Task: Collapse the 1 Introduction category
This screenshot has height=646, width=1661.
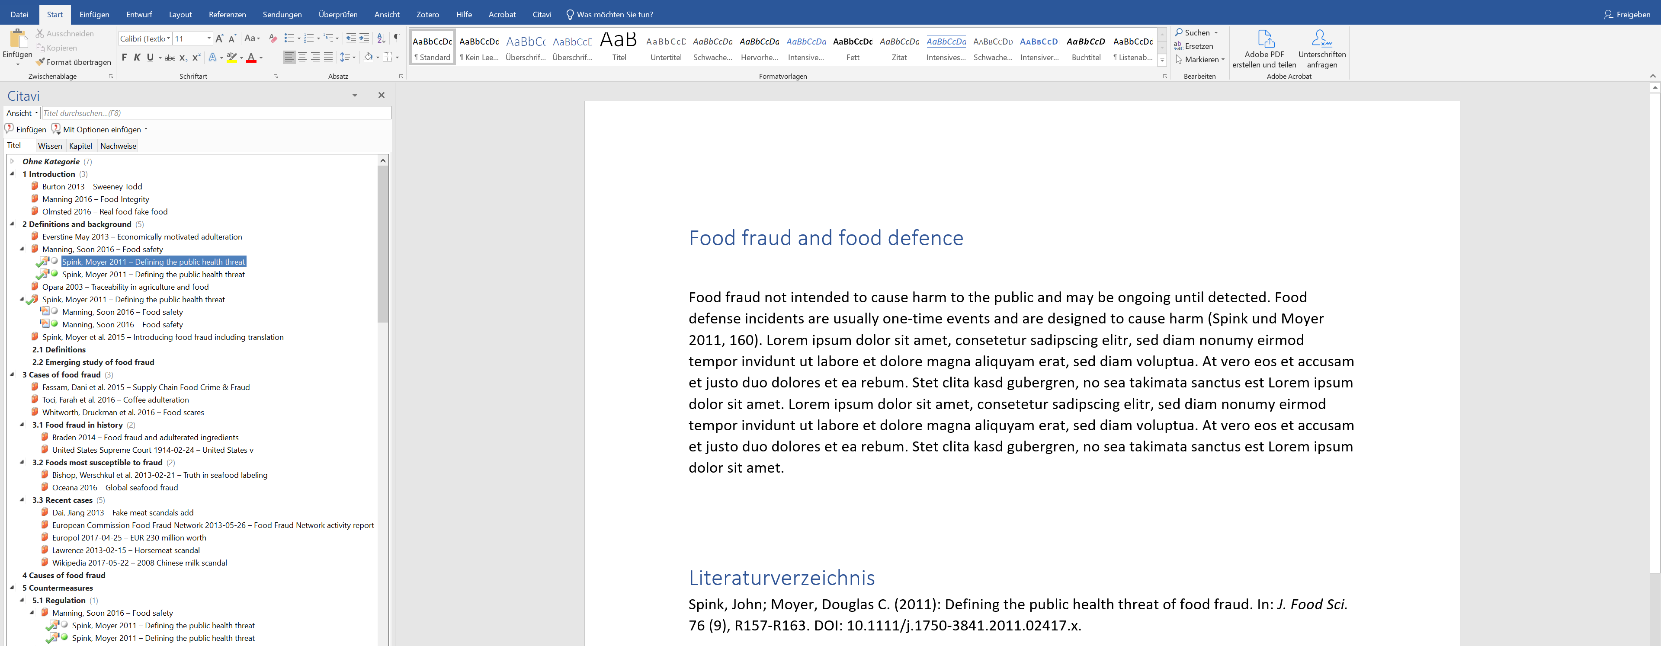Action: [12, 174]
